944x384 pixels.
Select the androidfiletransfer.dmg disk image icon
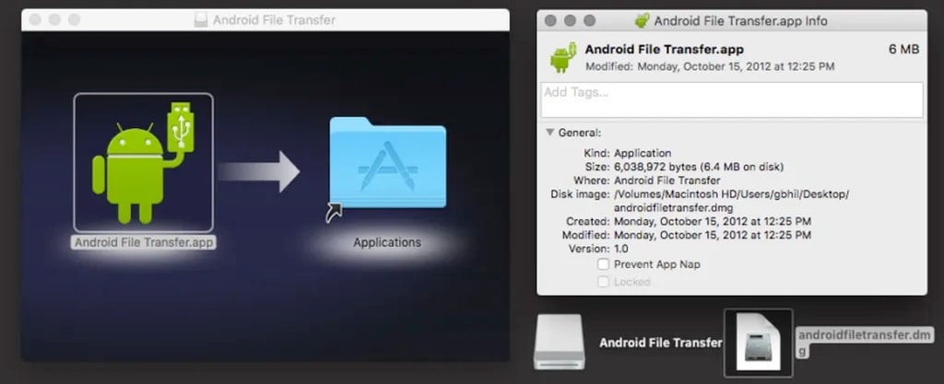click(x=758, y=343)
